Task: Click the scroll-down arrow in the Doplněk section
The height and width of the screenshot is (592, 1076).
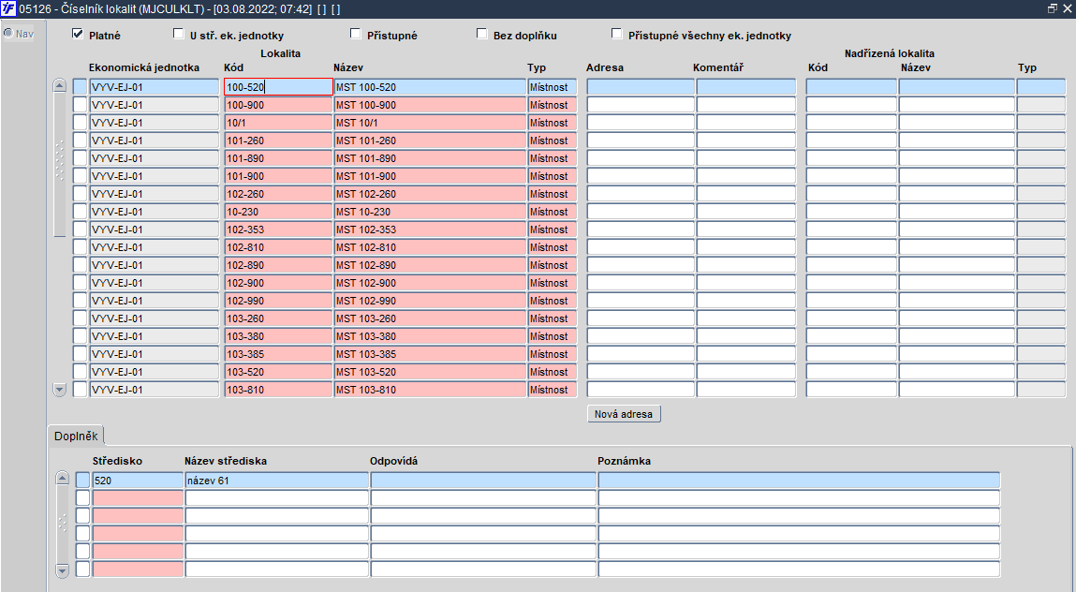Action: pyautogui.click(x=63, y=570)
